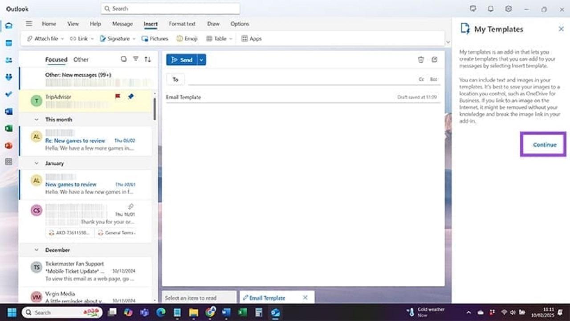570x321 pixels.
Task: Expand the Send options dropdown arrow
Action: 202,60
